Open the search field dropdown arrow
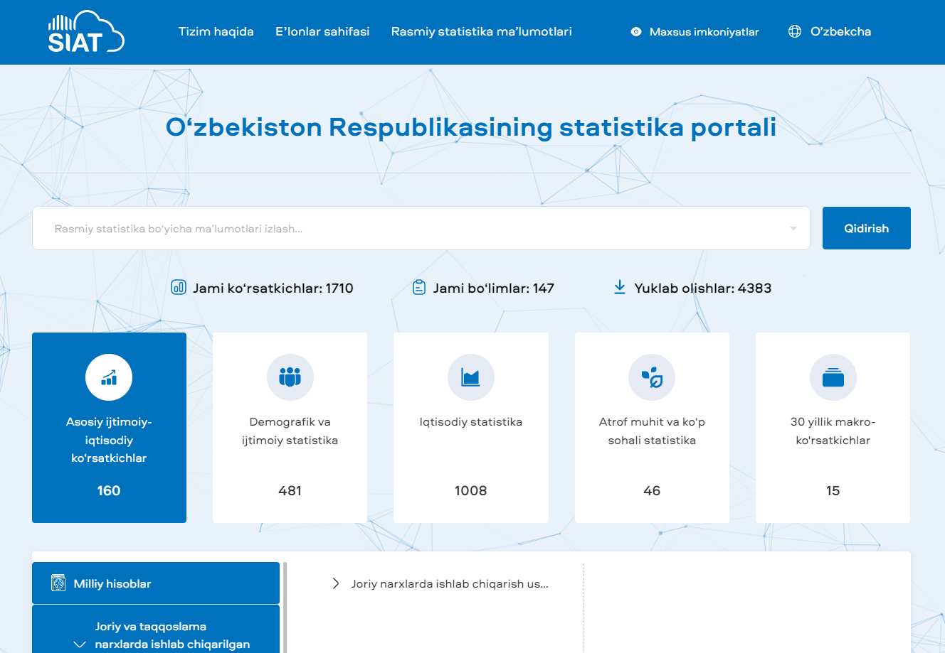945x653 pixels. click(793, 229)
